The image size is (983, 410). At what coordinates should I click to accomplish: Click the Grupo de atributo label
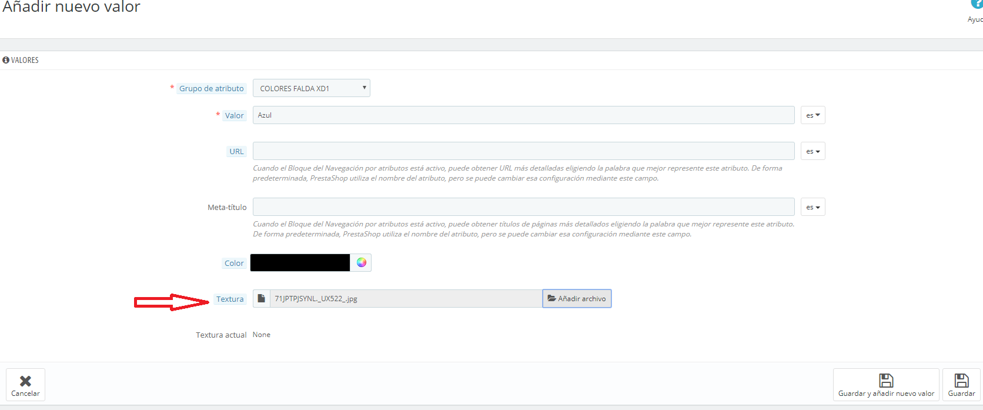pyautogui.click(x=212, y=89)
